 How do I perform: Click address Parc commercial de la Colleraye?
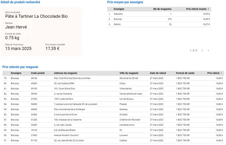[69, 109]
